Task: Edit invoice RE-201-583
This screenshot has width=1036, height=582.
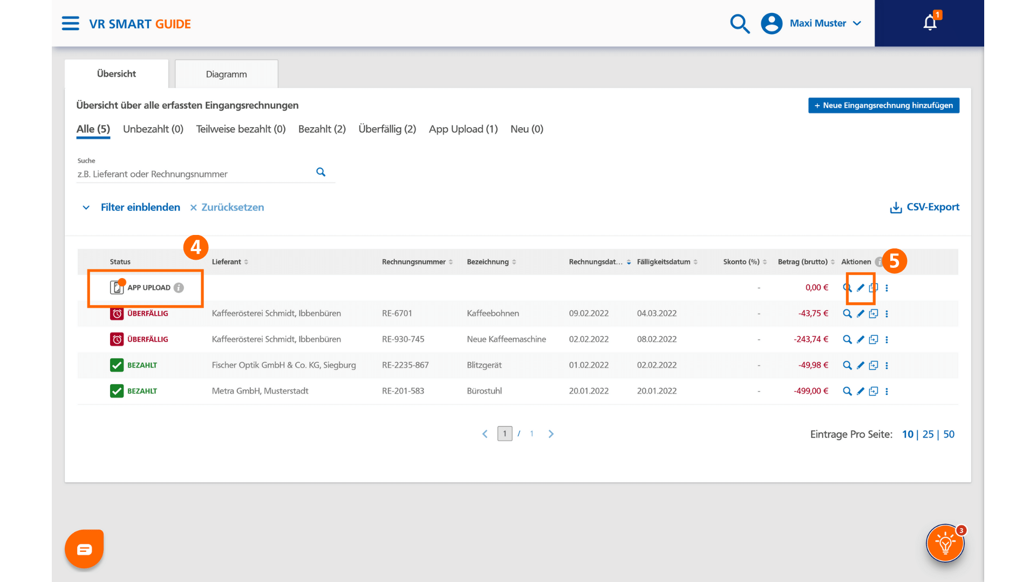Action: [x=861, y=391]
